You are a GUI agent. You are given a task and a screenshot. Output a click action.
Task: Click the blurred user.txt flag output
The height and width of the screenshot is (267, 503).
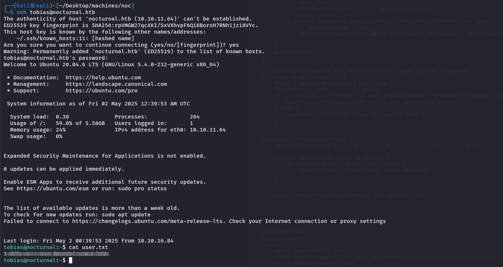click(56, 254)
